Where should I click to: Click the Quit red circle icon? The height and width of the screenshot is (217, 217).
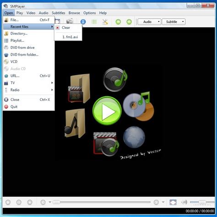click(x=6, y=107)
